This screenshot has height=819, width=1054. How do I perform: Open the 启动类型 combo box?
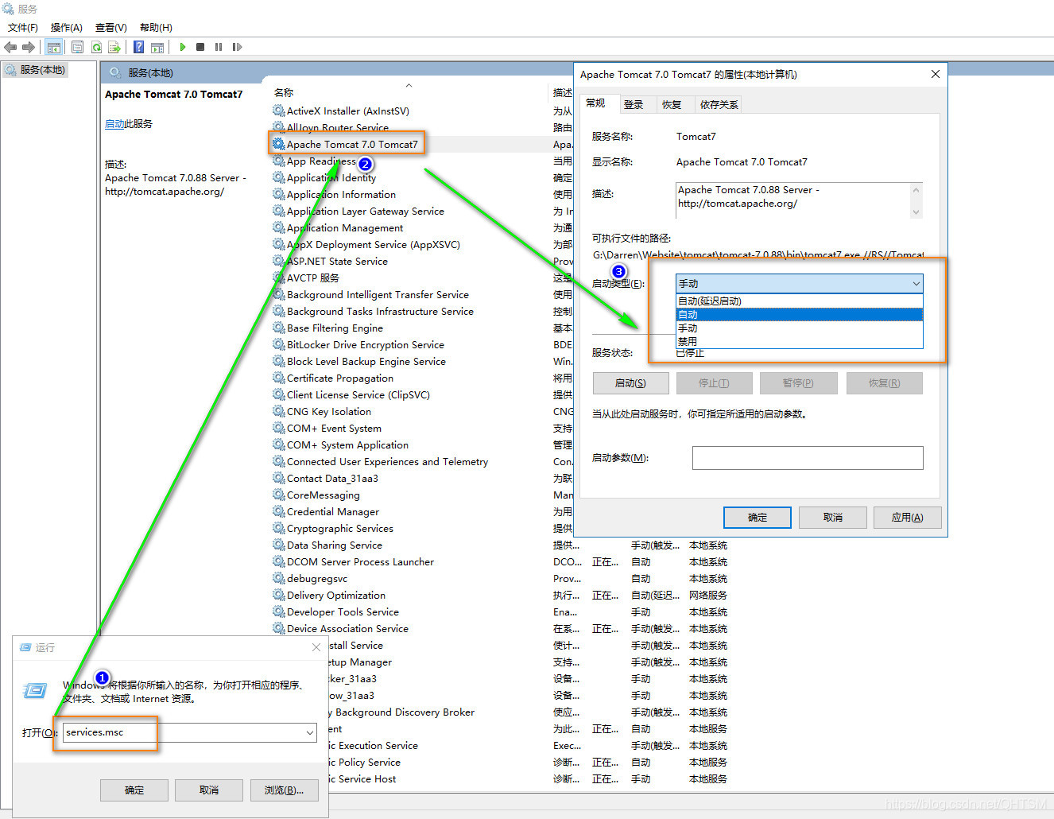point(800,284)
